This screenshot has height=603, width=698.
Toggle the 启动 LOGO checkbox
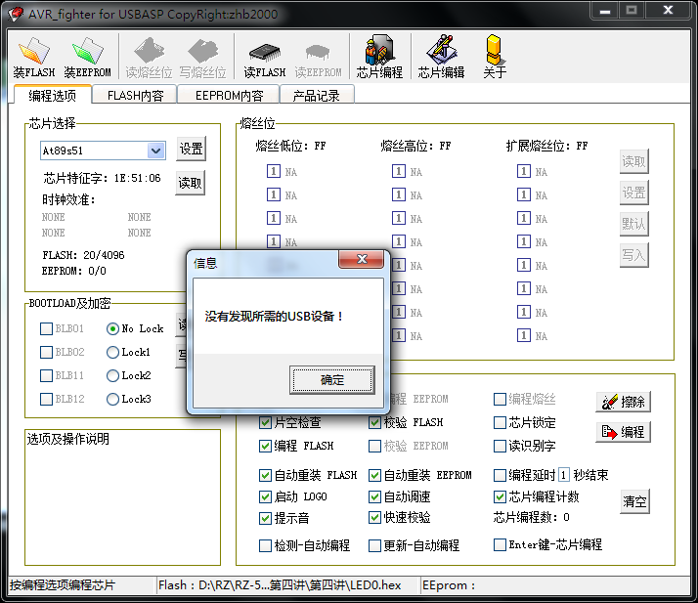(x=265, y=496)
